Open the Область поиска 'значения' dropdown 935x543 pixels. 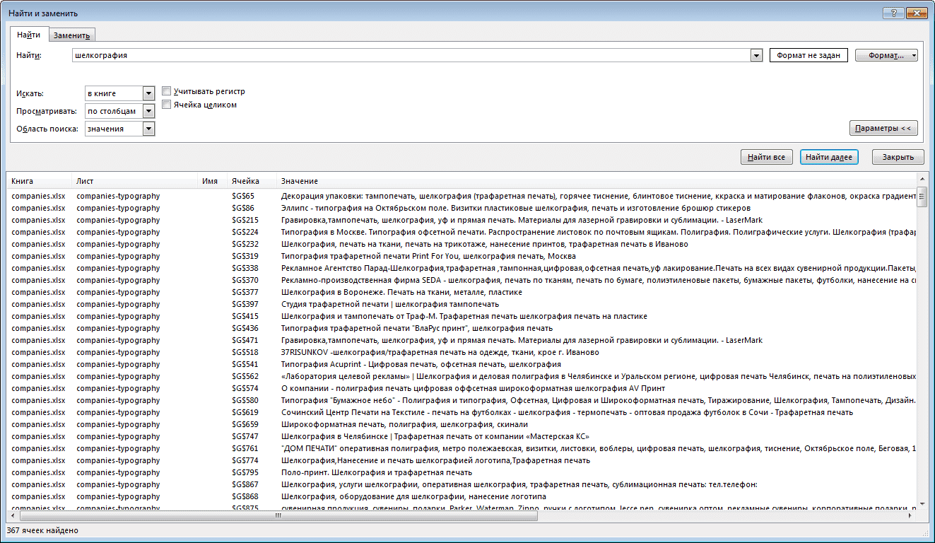click(148, 129)
